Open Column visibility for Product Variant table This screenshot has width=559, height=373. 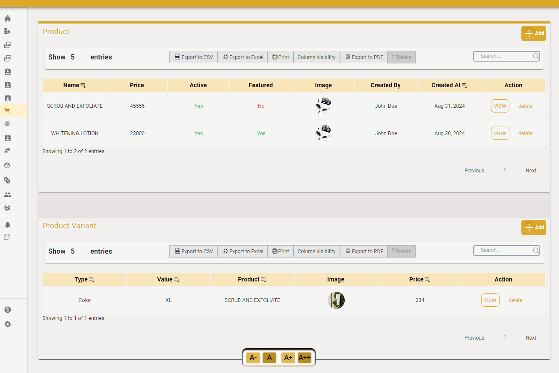316,251
